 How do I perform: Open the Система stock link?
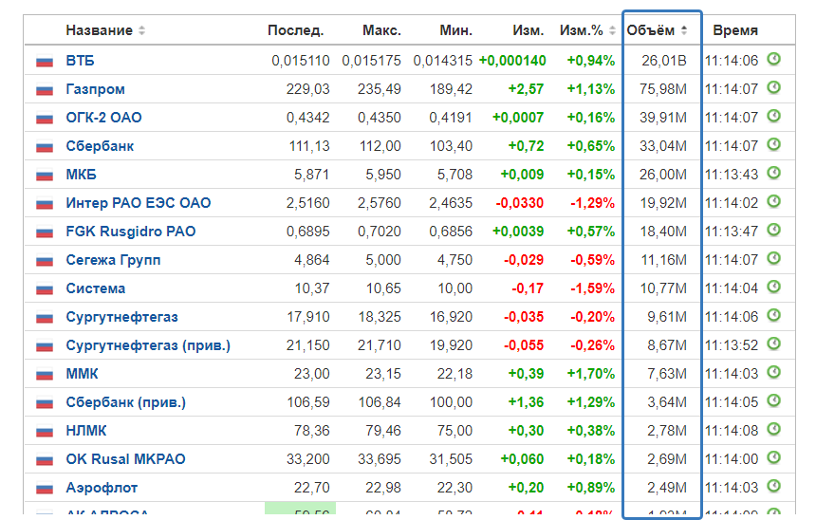point(96,288)
